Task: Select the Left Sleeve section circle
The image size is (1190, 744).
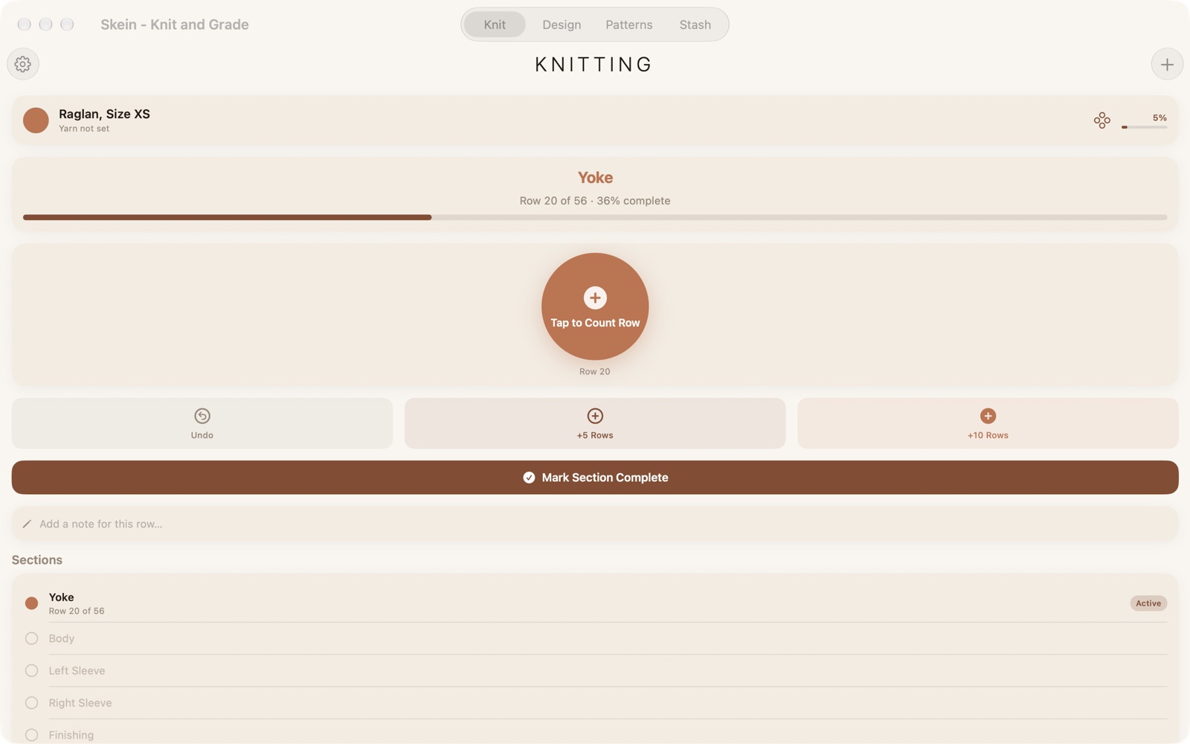Action: pyautogui.click(x=31, y=670)
